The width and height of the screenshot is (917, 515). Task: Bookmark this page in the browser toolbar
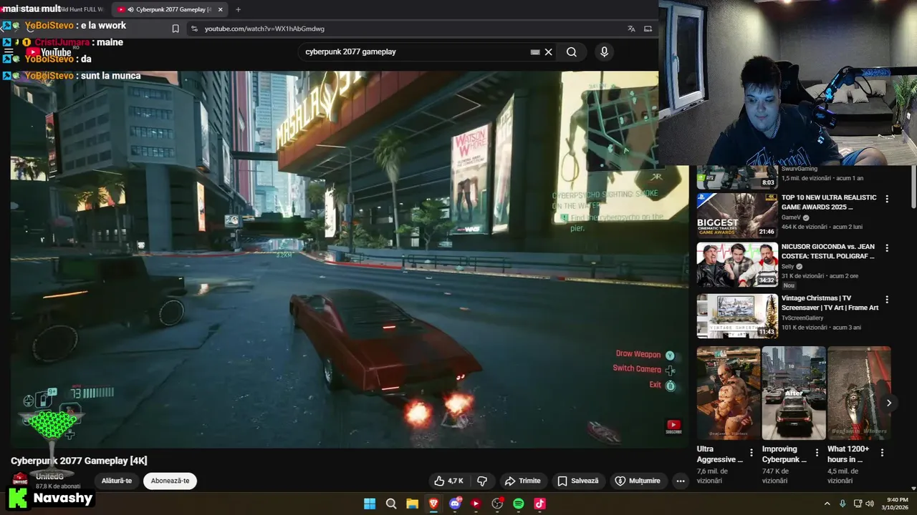pyautogui.click(x=176, y=29)
